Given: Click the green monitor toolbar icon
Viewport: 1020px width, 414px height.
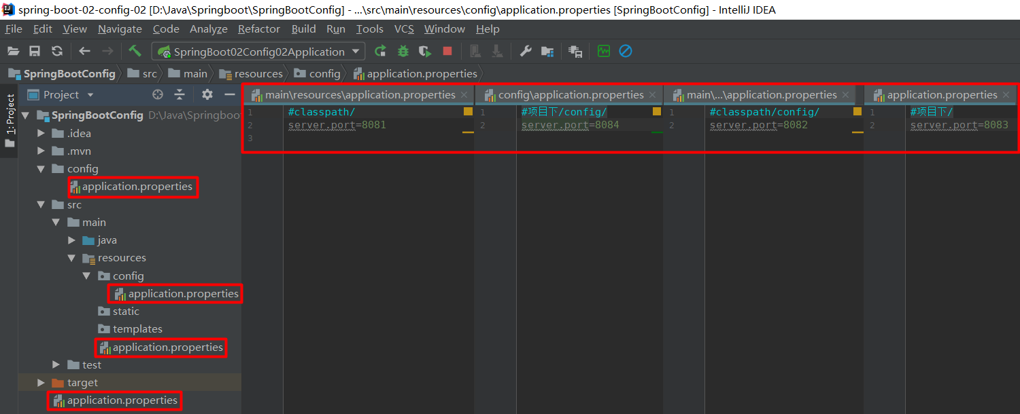Looking at the screenshot, I should pyautogui.click(x=604, y=51).
